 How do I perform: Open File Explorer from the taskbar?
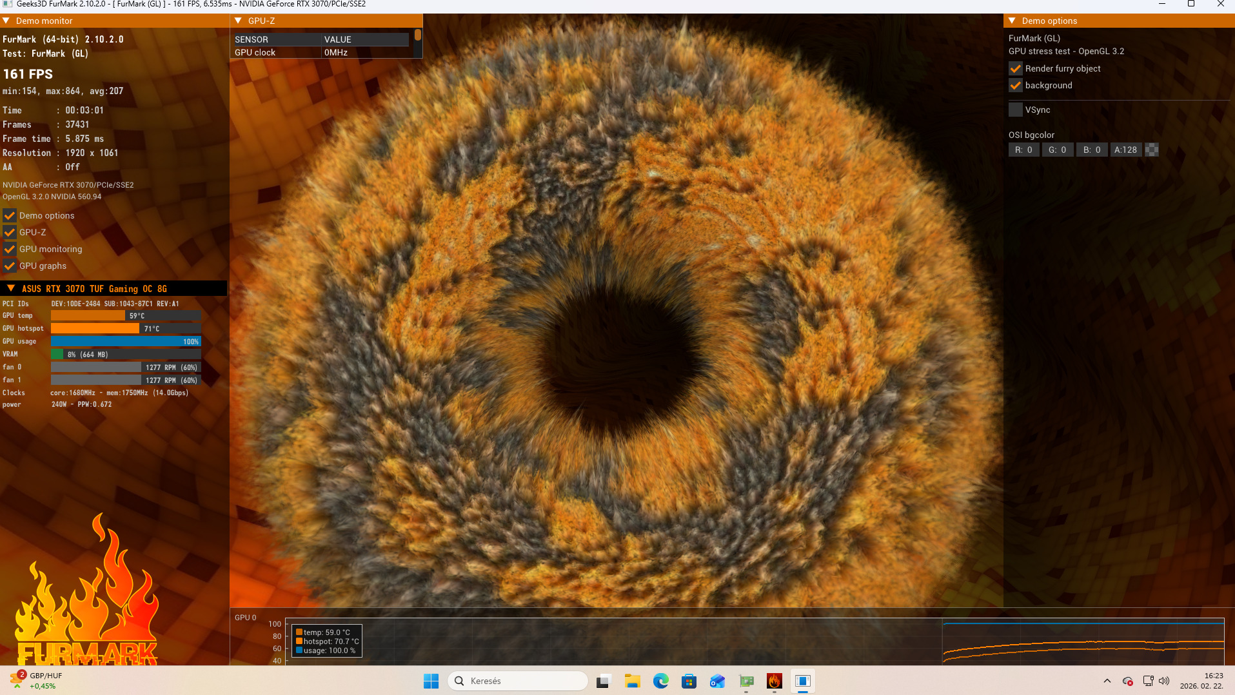[x=632, y=681]
